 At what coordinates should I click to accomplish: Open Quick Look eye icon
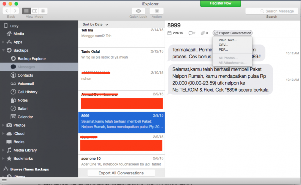coord(138,11)
